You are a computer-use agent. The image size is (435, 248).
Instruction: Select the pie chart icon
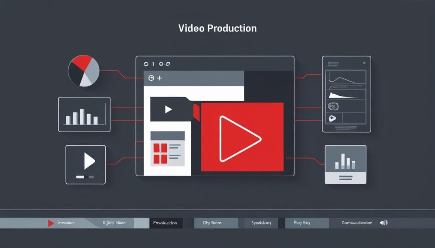[84, 71]
